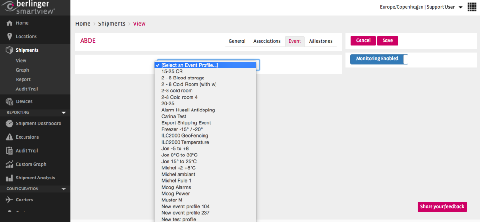
Task: Collapse the REPORTING section arrow
Action: coord(64,113)
